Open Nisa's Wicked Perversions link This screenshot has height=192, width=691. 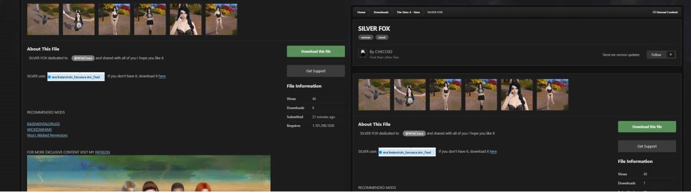[47, 135]
